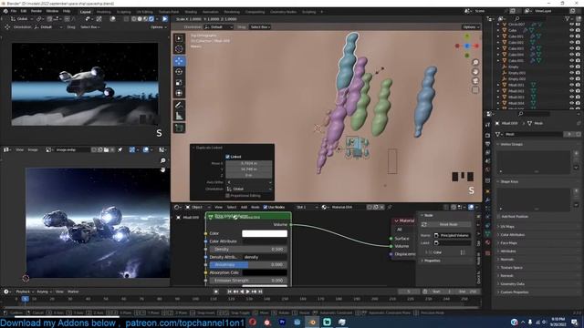This screenshot has height=328, width=584.
Task: Select the Rotate tool in viewport toolbar
Action: [179, 72]
